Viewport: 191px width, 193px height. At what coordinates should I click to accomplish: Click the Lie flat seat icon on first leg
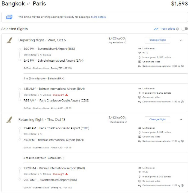coord(139,49)
